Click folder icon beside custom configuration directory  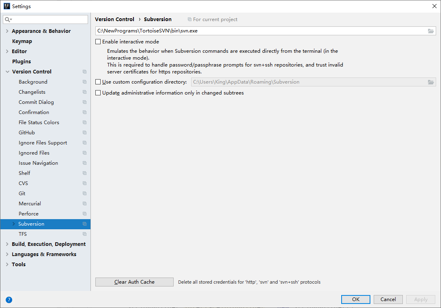coord(431,82)
